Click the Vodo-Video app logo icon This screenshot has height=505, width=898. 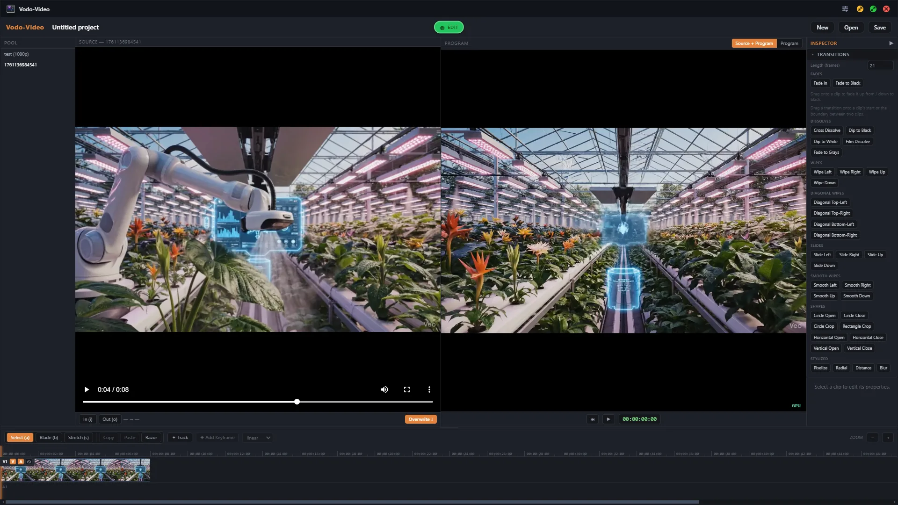10,9
